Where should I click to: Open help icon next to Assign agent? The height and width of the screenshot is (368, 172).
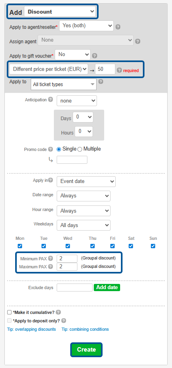138,42
